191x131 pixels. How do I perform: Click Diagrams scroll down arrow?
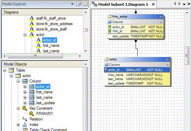click(x=86, y=51)
